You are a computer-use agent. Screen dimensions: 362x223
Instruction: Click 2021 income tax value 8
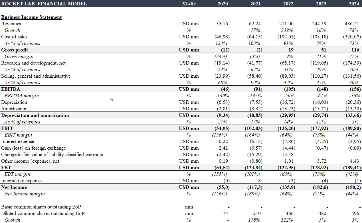pos(260,181)
